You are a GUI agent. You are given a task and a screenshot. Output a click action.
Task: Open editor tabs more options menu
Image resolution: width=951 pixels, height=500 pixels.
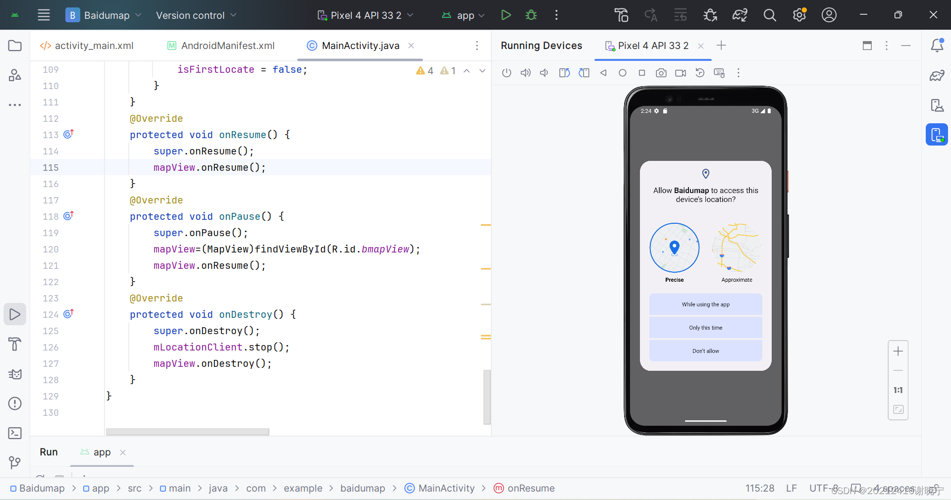[x=477, y=46]
